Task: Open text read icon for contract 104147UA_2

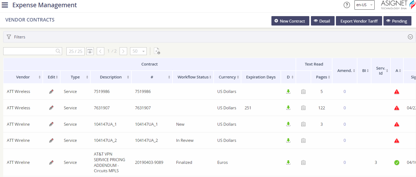Action: [303, 140]
